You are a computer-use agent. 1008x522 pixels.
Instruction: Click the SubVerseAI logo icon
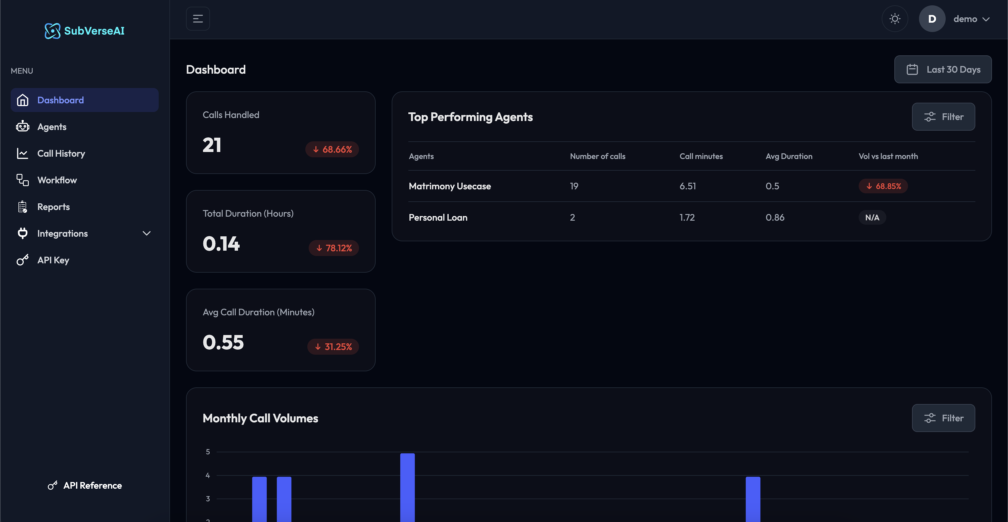52,31
